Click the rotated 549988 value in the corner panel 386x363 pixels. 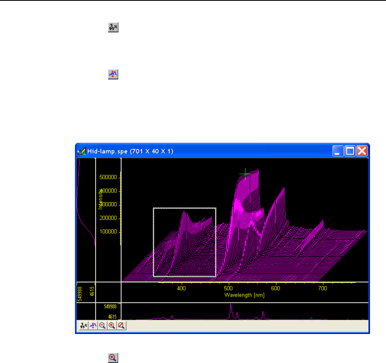(80, 294)
